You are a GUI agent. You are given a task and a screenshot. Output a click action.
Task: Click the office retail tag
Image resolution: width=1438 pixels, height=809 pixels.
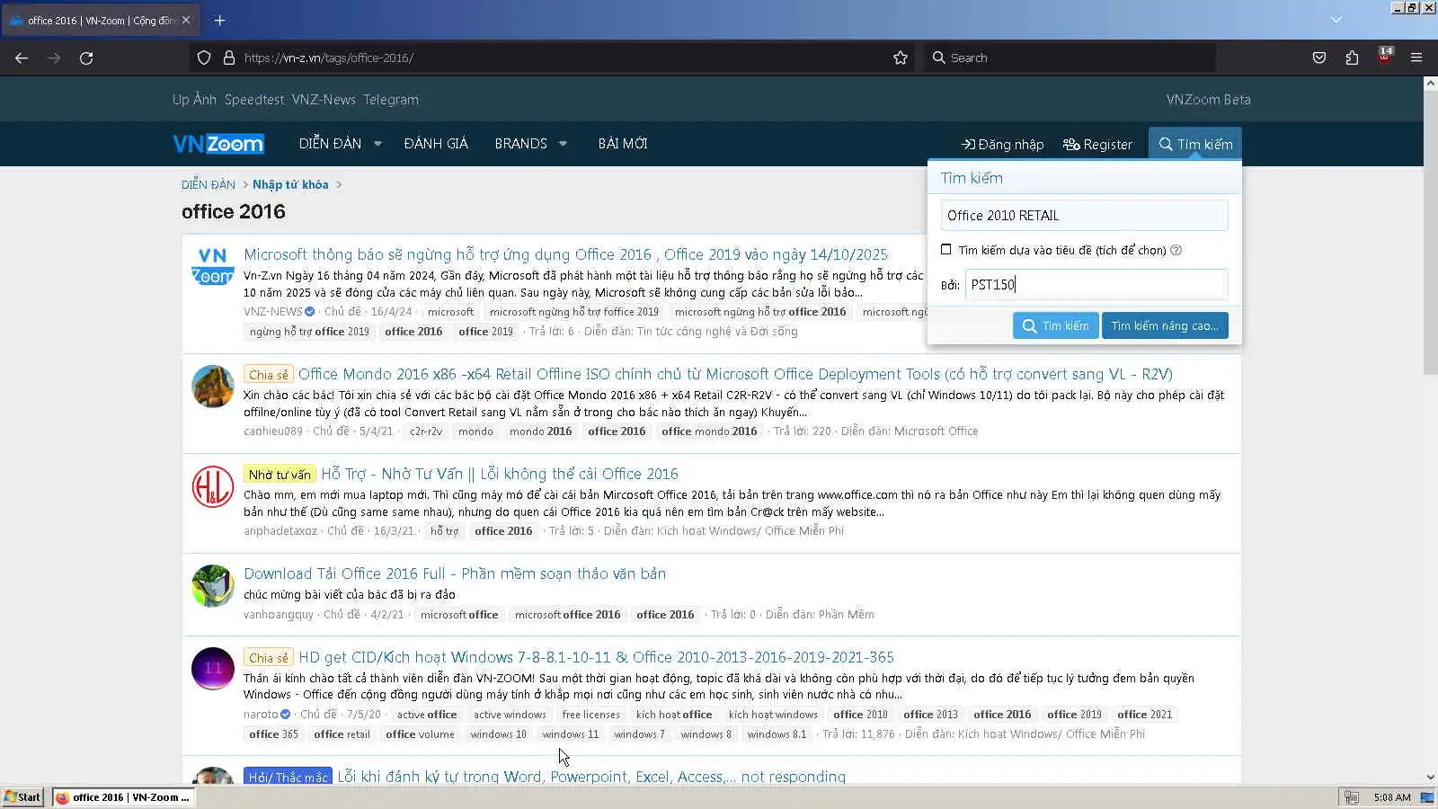(x=342, y=734)
